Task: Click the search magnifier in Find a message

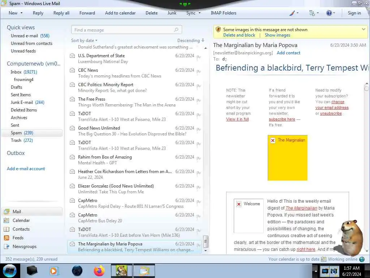Action: [x=176, y=30]
